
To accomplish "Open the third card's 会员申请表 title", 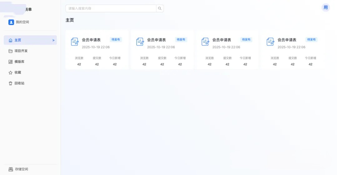I will pos(222,40).
